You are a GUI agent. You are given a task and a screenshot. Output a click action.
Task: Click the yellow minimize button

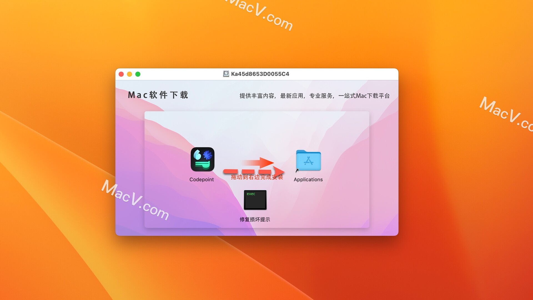point(131,74)
